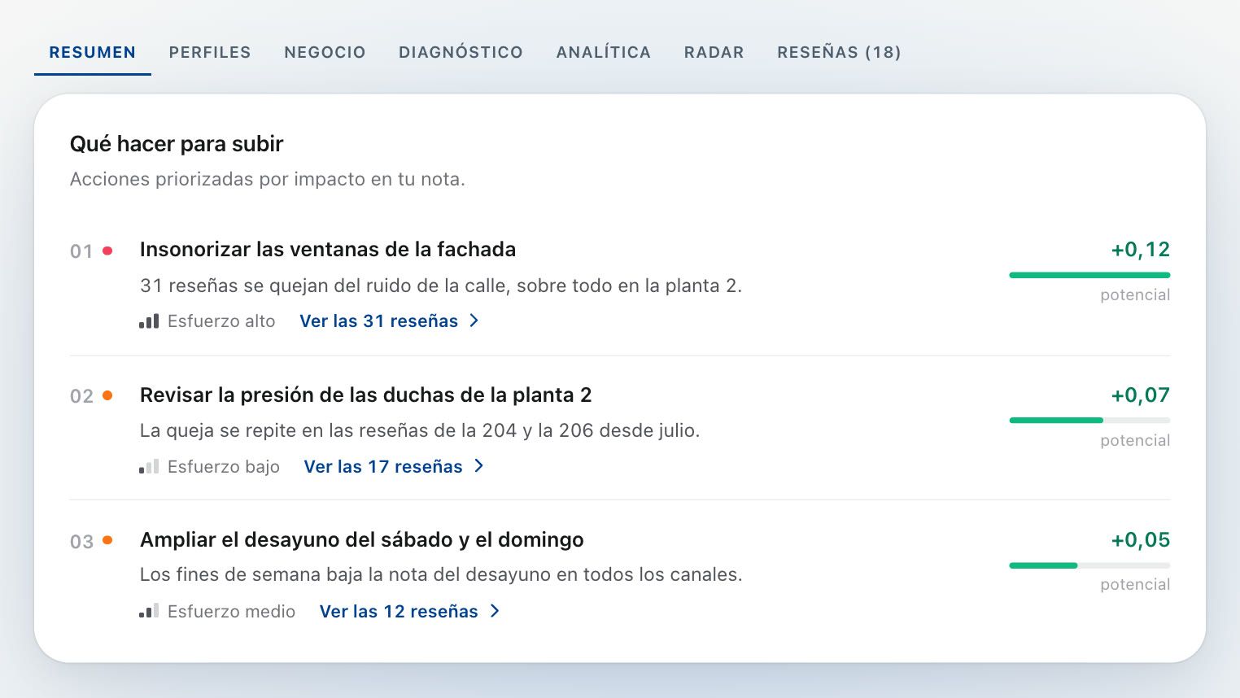This screenshot has height=698, width=1240.
Task: Click the Qué hacer para subir title
Action: (x=177, y=144)
